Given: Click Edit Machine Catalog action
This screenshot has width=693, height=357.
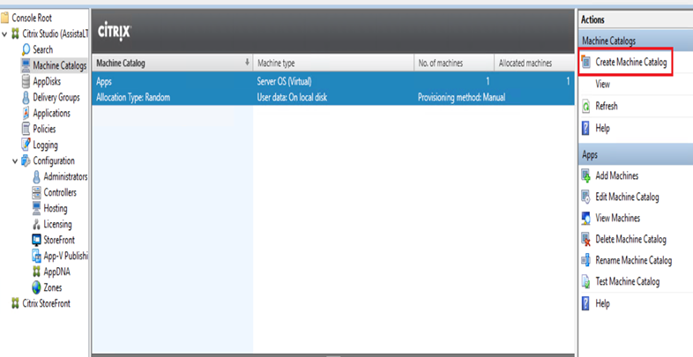Looking at the screenshot, I should pyautogui.click(x=627, y=197).
